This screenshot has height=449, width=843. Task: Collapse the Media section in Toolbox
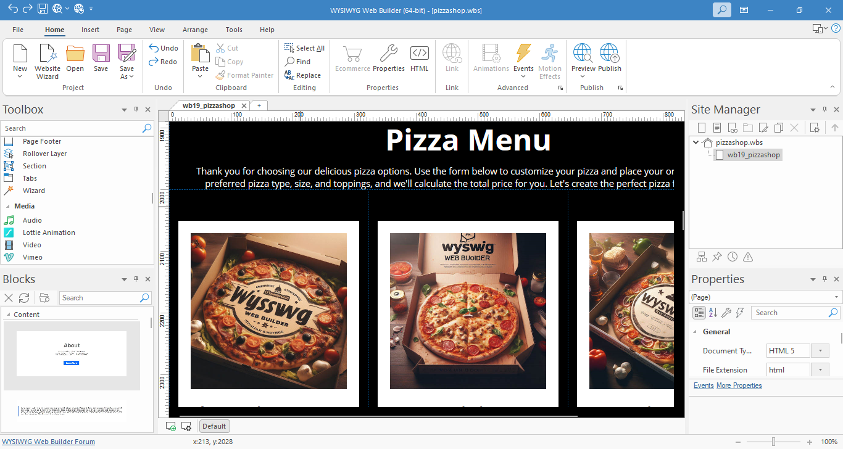coord(8,206)
